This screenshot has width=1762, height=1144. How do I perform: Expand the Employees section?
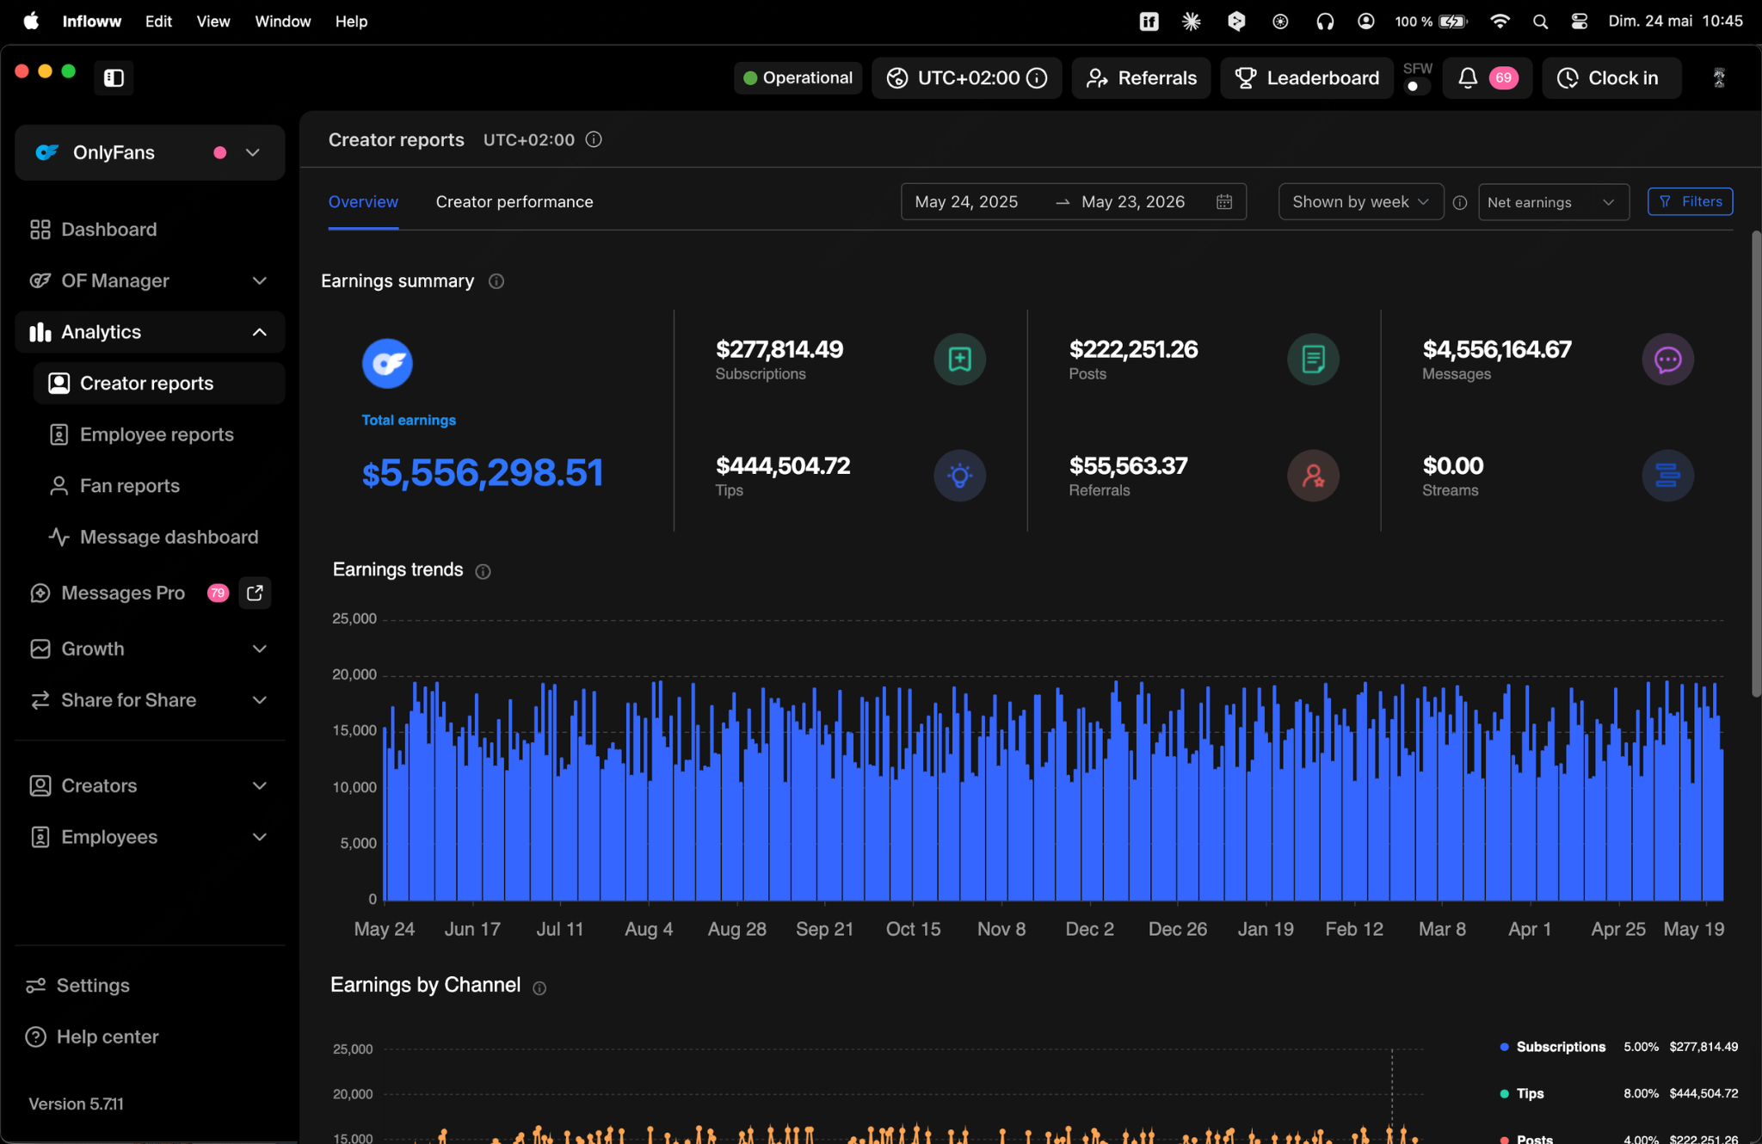point(150,837)
